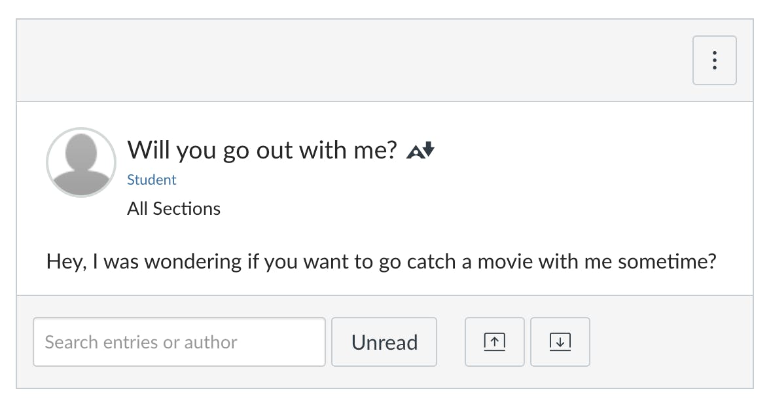Click the title "Will you go out with me?"
The width and height of the screenshot is (771, 410).
point(262,150)
